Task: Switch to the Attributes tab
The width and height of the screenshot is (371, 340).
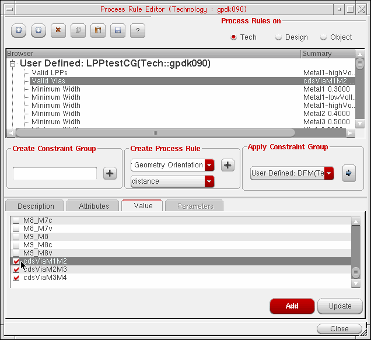Action: [93, 206]
